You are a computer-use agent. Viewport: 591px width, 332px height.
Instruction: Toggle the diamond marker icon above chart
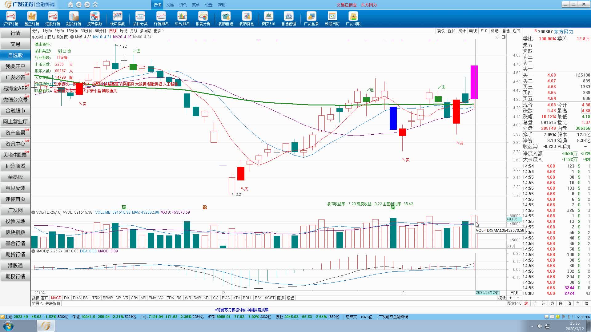pyautogui.click(x=498, y=37)
